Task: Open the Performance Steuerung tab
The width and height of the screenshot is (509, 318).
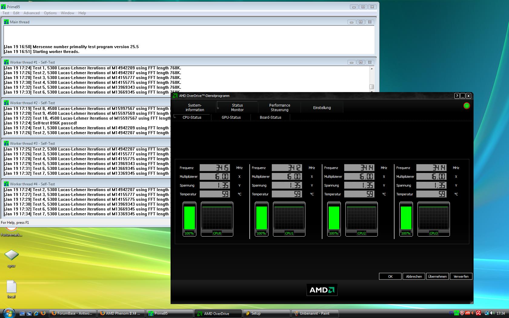Action: [280, 108]
